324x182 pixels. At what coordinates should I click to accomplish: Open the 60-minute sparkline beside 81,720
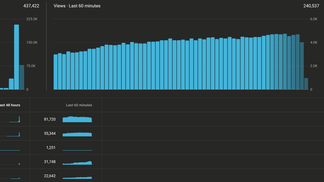tap(77, 119)
